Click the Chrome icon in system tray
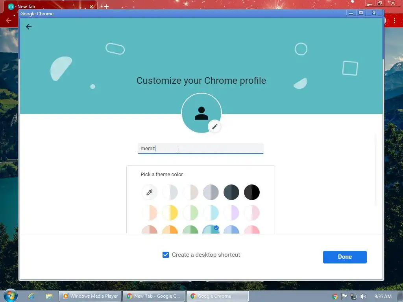 tap(335, 296)
